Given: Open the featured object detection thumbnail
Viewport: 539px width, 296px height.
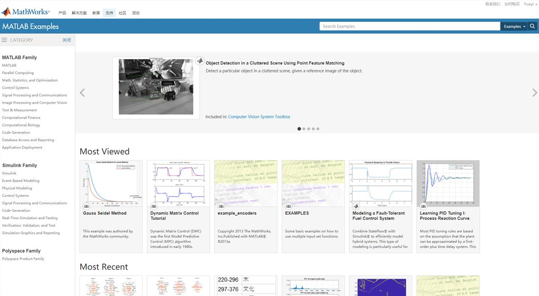Looking at the screenshot, I should click(156, 87).
